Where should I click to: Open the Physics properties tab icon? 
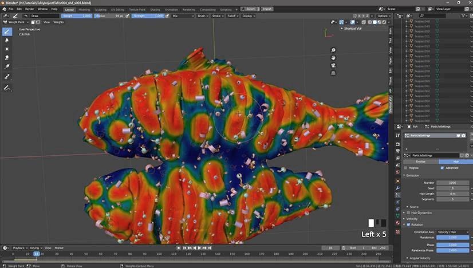click(397, 202)
